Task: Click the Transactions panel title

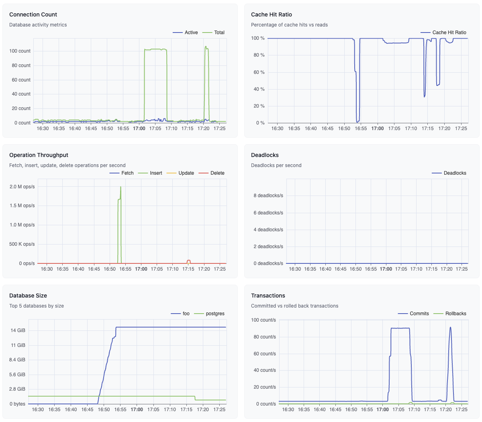Action: click(x=268, y=296)
